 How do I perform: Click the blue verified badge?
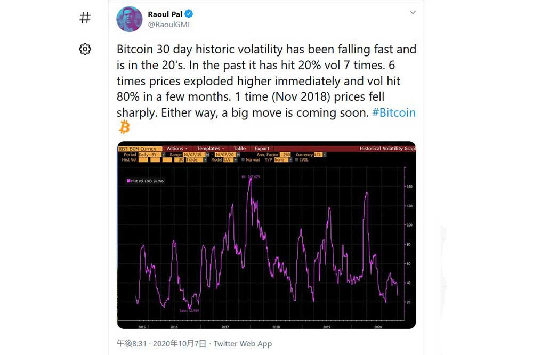(189, 14)
